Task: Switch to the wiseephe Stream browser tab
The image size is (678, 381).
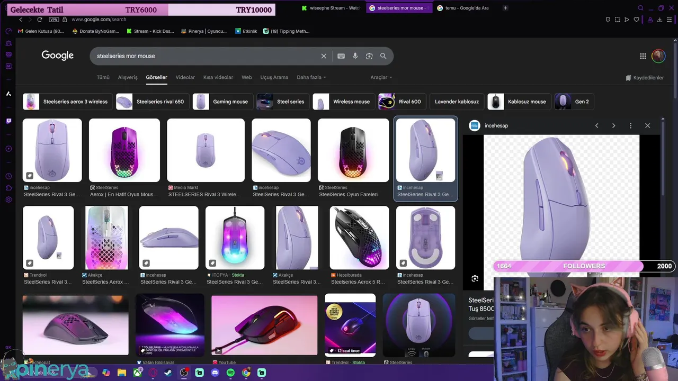Action: pos(331,8)
